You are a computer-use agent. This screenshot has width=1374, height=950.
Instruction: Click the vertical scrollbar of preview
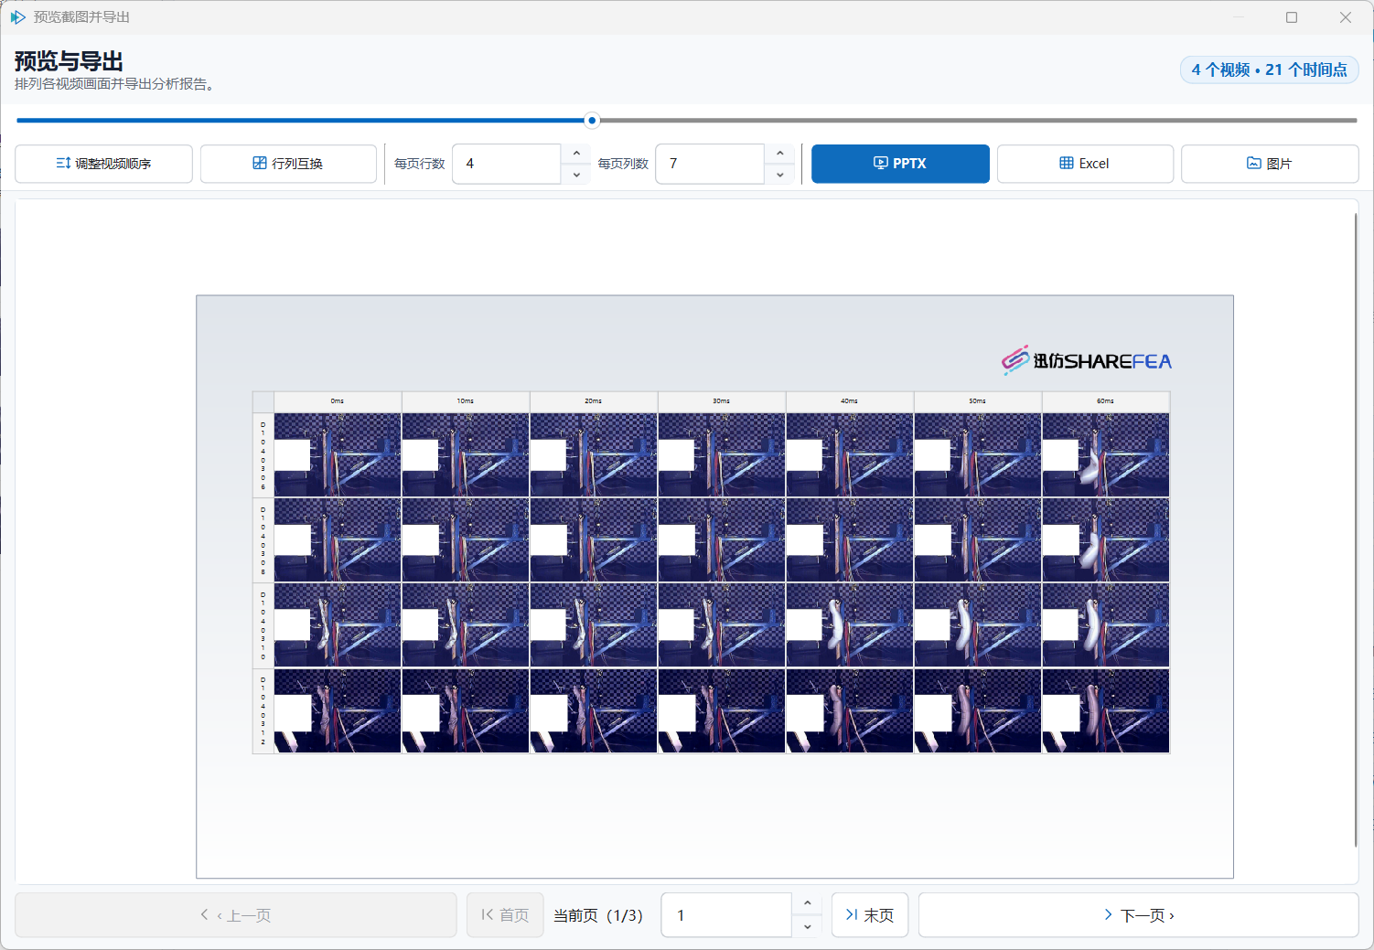(x=1356, y=530)
